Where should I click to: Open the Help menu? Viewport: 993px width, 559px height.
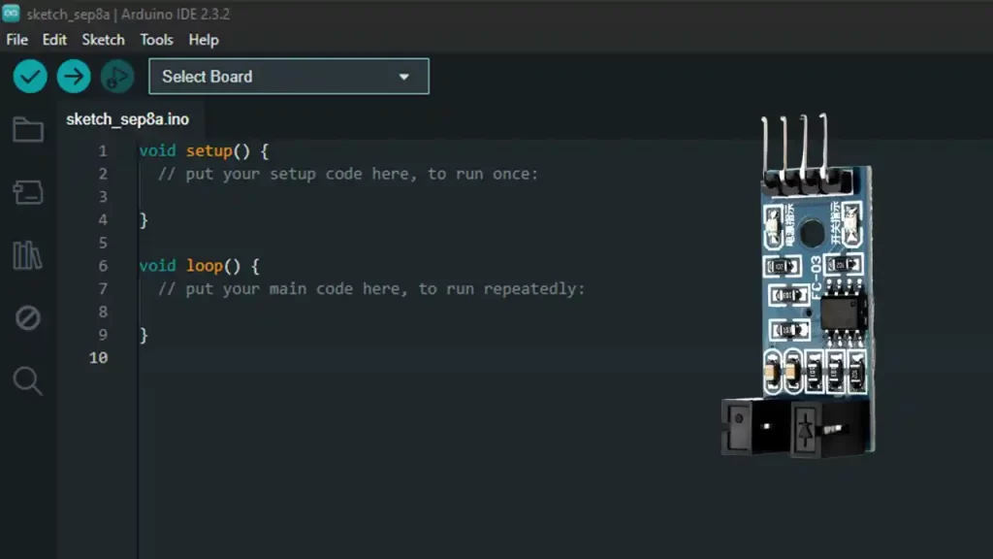[204, 40]
